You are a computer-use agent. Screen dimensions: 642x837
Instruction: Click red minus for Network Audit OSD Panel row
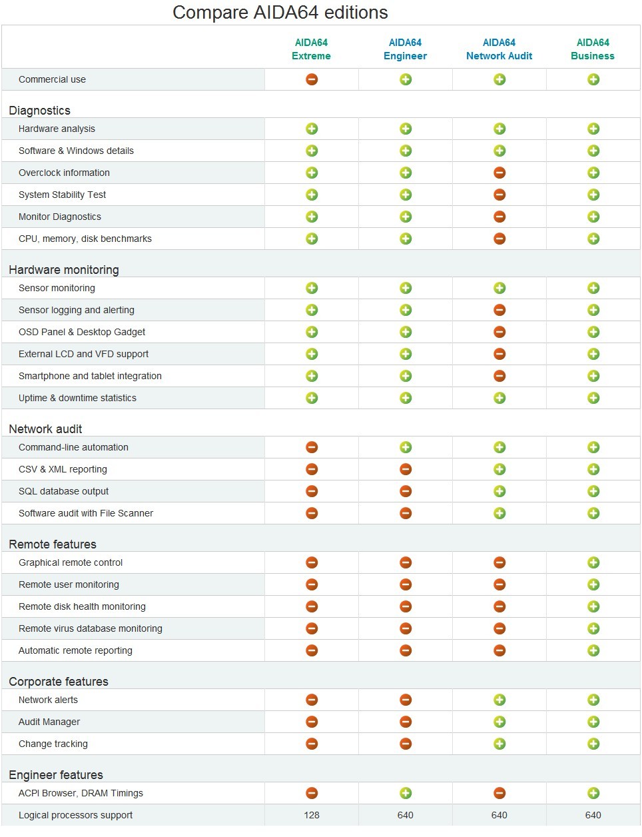499,332
